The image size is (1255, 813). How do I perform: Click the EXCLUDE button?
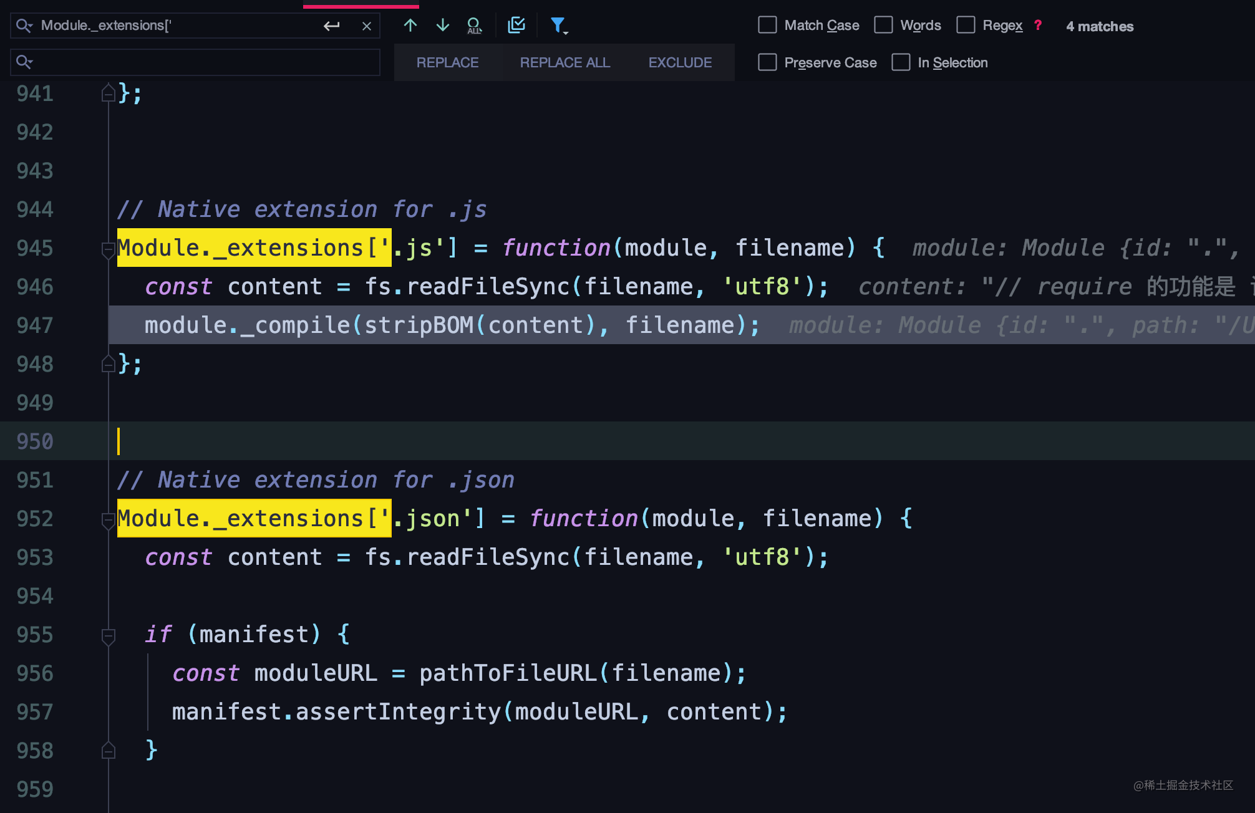coord(680,62)
